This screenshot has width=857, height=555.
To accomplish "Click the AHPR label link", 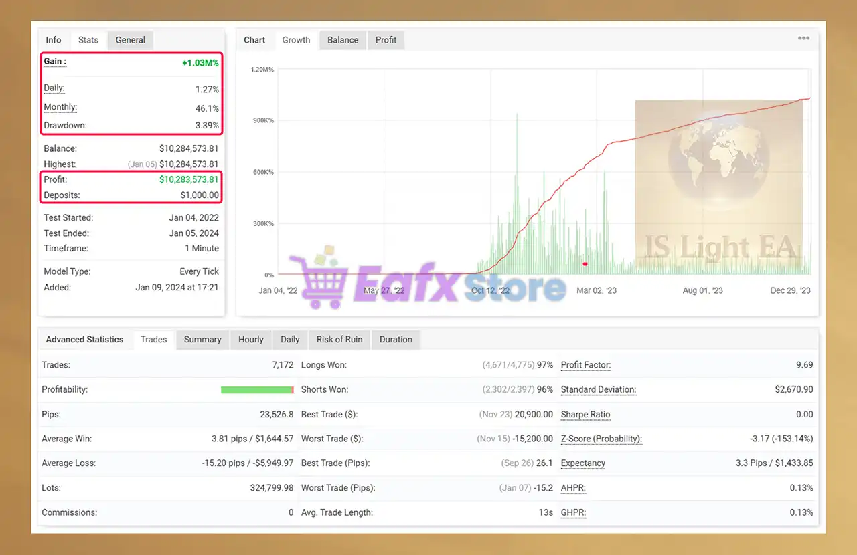I will pyautogui.click(x=573, y=488).
